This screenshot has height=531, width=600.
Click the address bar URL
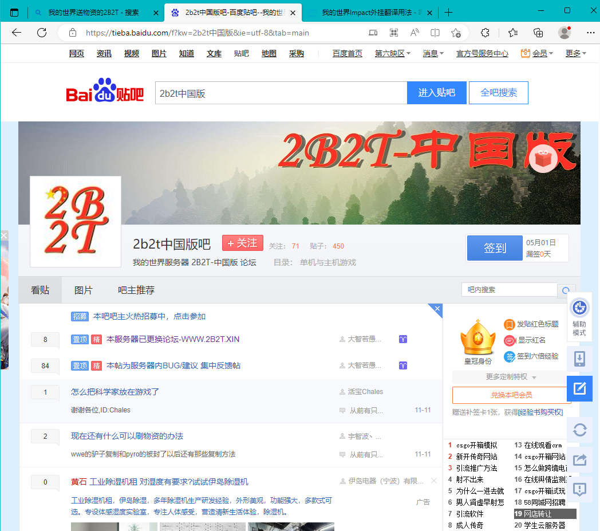click(198, 33)
